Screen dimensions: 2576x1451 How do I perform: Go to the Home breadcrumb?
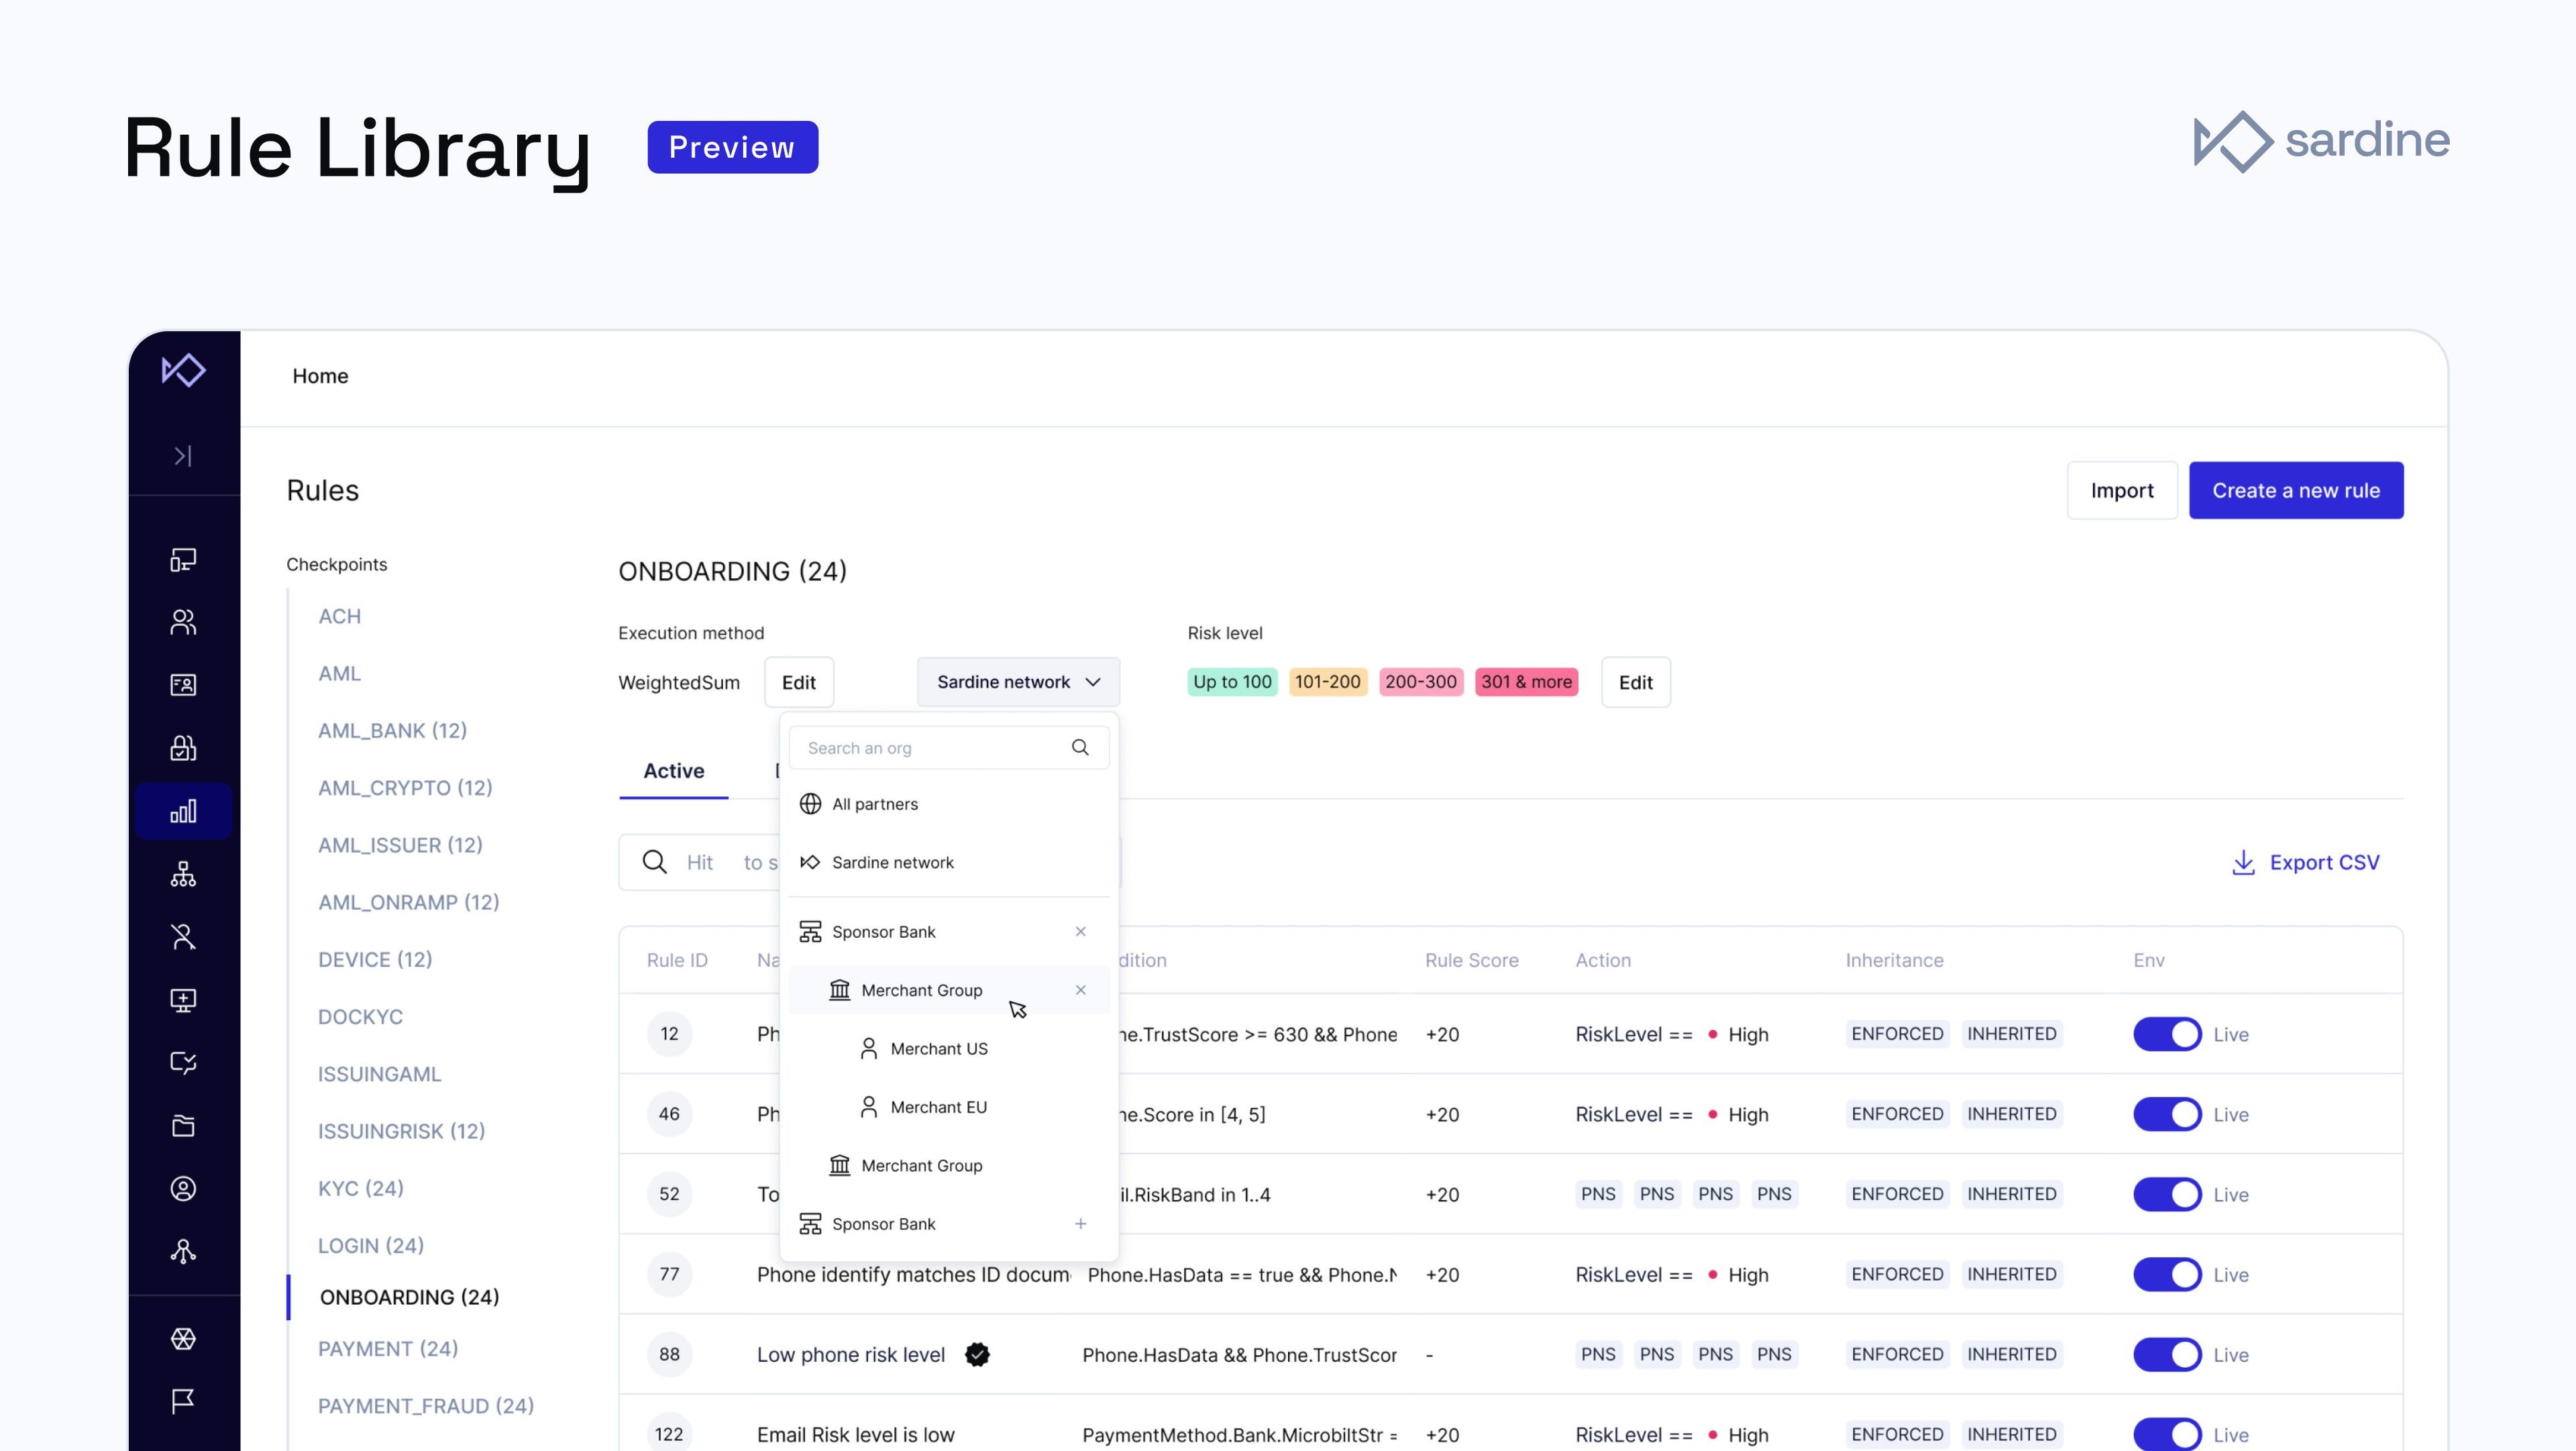[x=320, y=376]
